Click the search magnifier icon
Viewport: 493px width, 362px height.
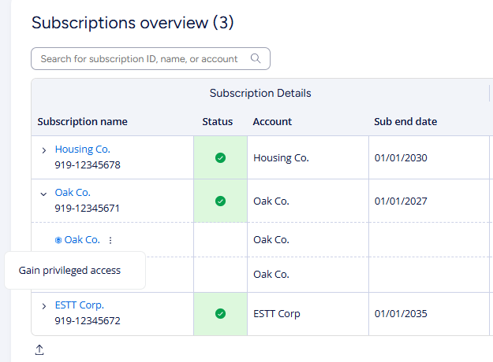click(255, 58)
